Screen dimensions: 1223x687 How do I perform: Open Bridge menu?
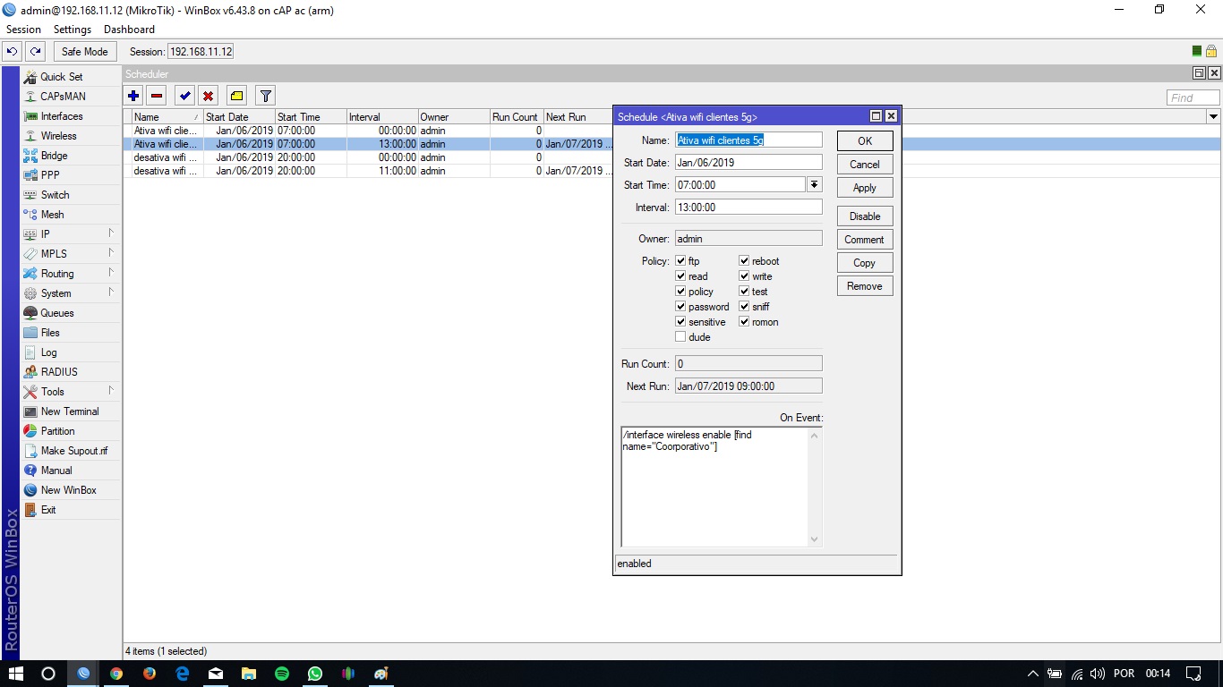71,156
